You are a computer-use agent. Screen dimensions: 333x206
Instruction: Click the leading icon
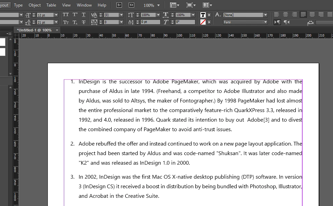click(28, 22)
